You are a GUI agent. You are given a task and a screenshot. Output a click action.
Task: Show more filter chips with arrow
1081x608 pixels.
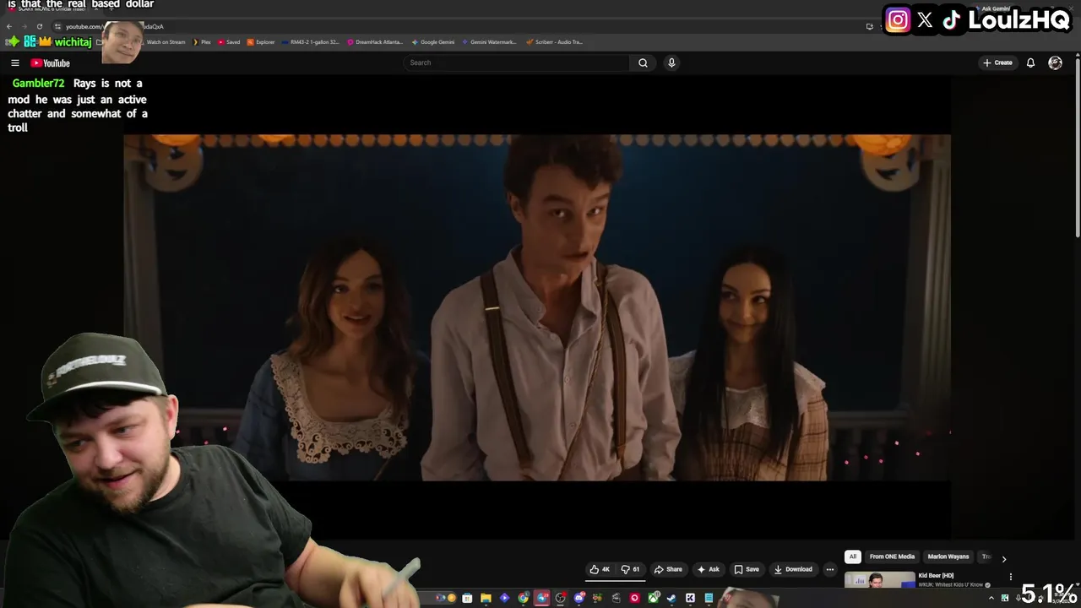point(1003,558)
